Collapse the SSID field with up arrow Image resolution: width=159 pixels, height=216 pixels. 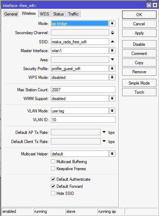point(112,42)
